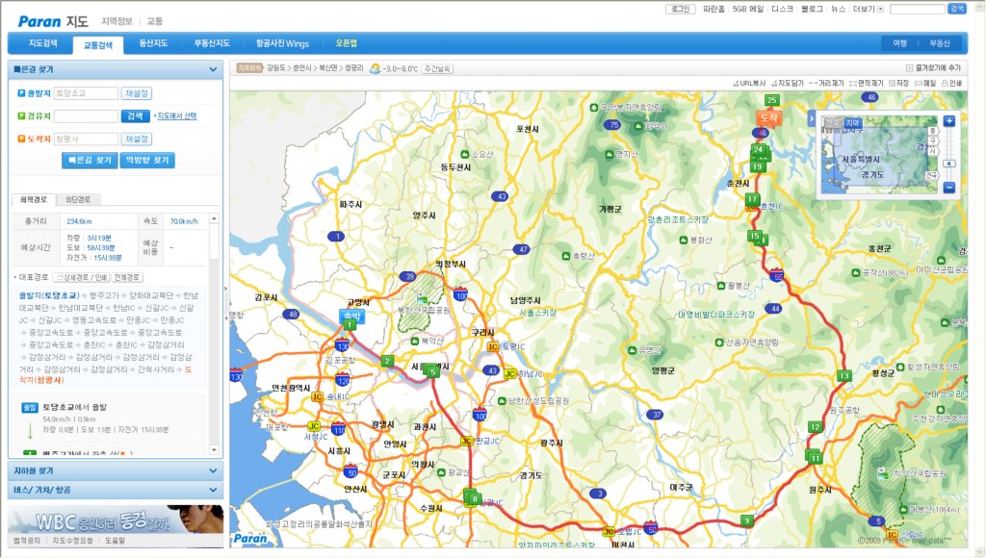The width and height of the screenshot is (986, 558).
Task: Click green waypoint marker 17 on the route
Action: coord(752,199)
